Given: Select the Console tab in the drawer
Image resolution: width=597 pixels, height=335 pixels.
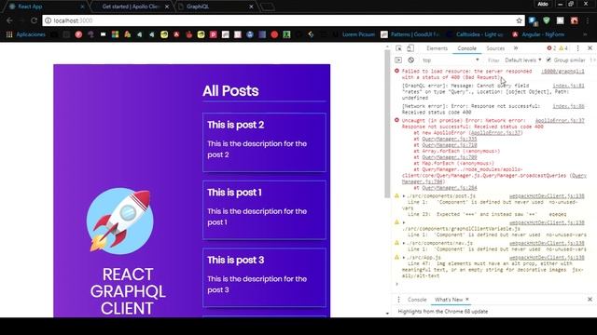Looking at the screenshot, I should (x=417, y=300).
